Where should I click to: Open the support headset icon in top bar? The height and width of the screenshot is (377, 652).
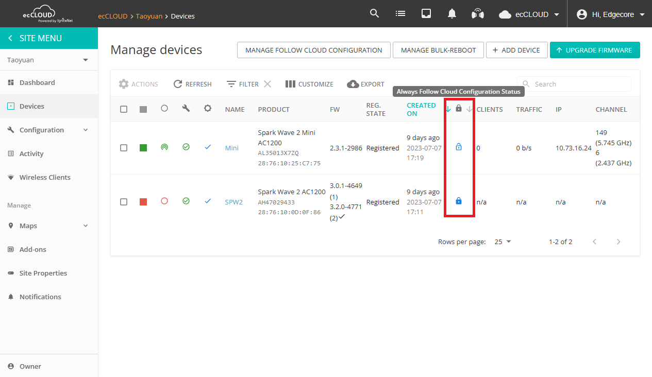[478, 14]
